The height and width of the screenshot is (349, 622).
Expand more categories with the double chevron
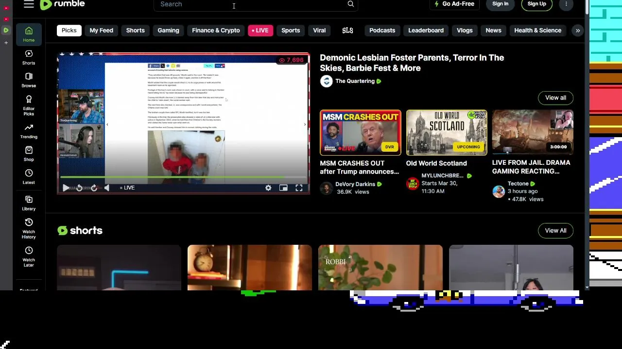tap(578, 31)
